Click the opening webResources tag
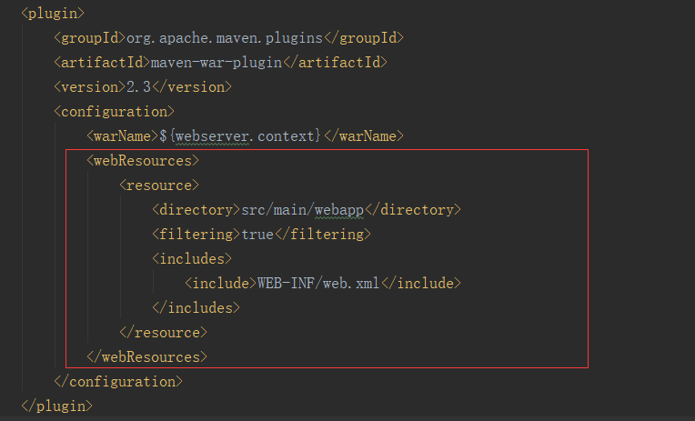The image size is (695, 421). [x=143, y=161]
